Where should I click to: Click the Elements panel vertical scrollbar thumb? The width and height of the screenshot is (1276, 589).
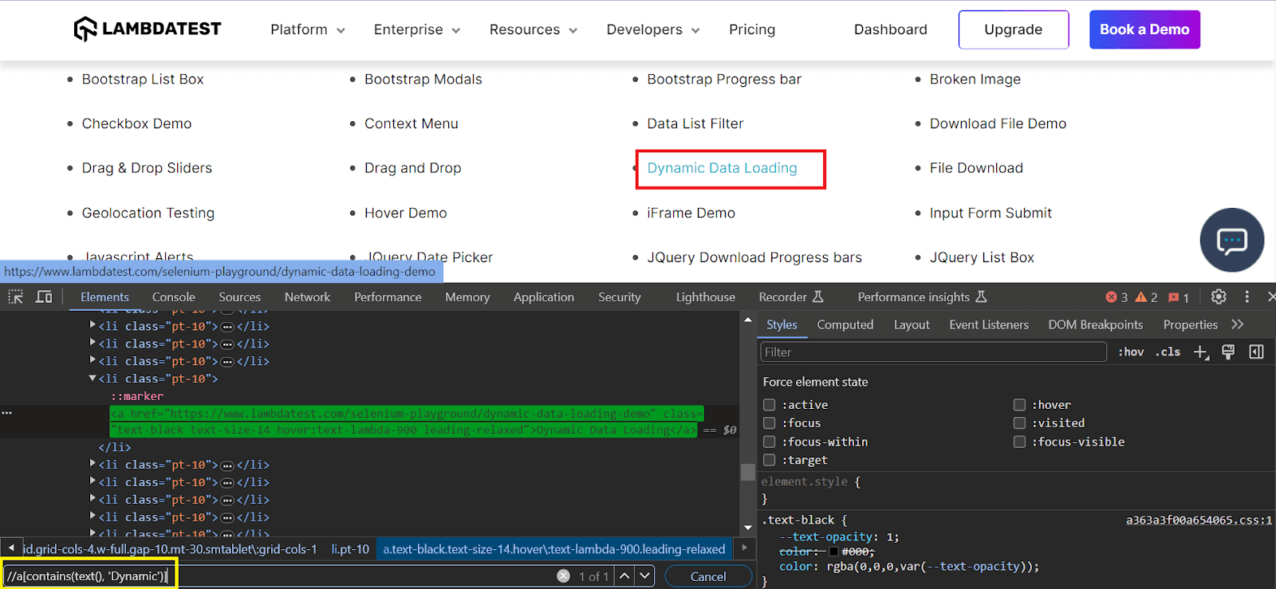(747, 472)
